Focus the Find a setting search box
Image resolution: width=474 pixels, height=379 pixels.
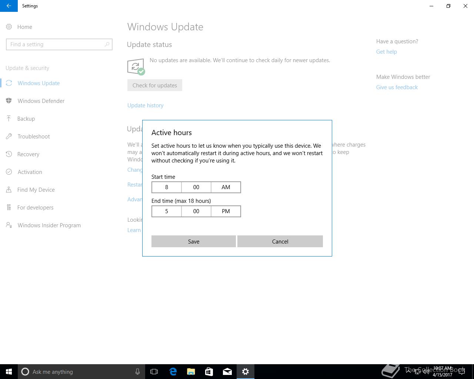pos(59,44)
